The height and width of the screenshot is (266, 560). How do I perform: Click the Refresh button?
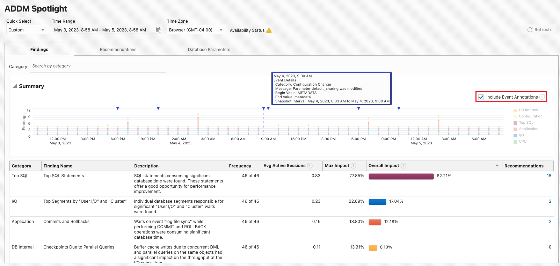[539, 30]
